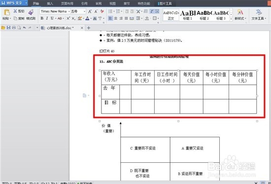Screen dimensions: 271x184
Task: Toggle italic formatting
Action: tap(47, 18)
